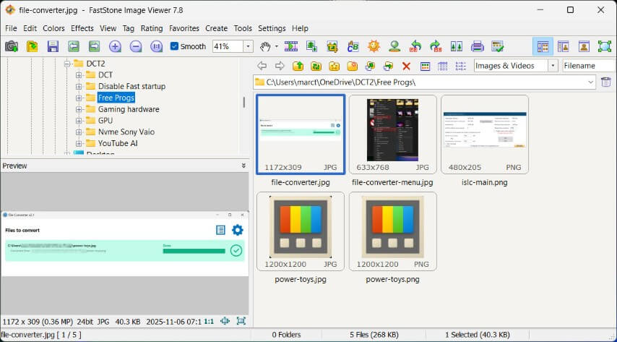This screenshot has height=342, width=617.
Task: Click the Zoom In magnifier icon
Action: pos(115,46)
